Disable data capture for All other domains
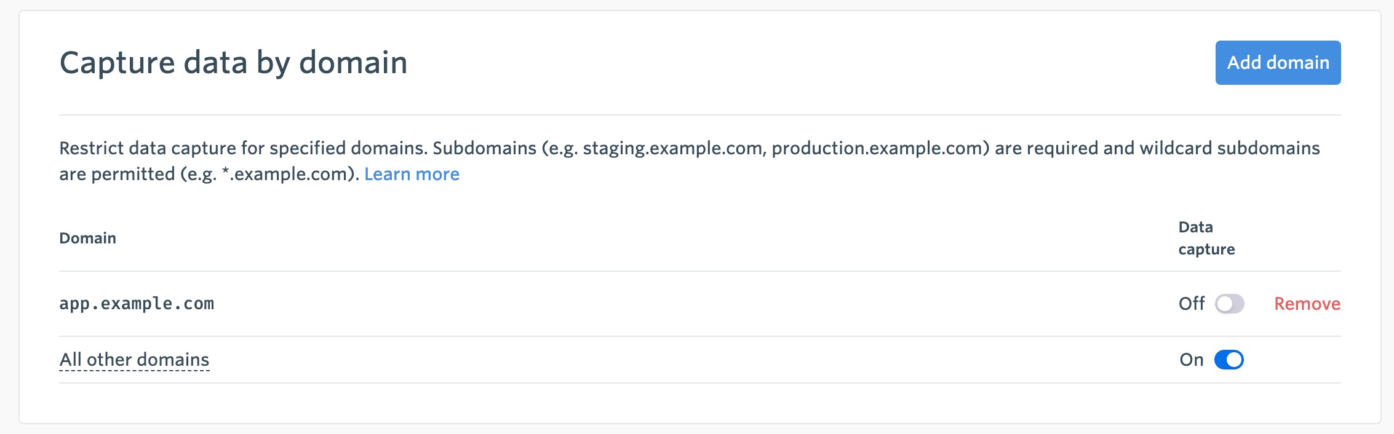1394x434 pixels. click(1229, 360)
